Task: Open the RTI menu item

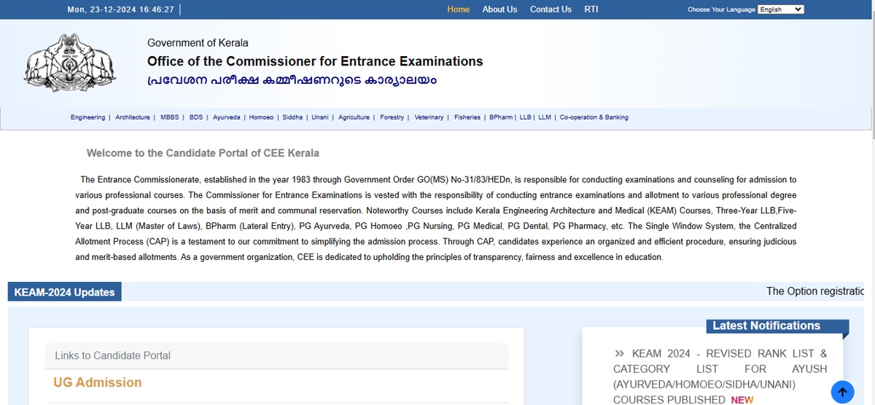Action: (591, 9)
